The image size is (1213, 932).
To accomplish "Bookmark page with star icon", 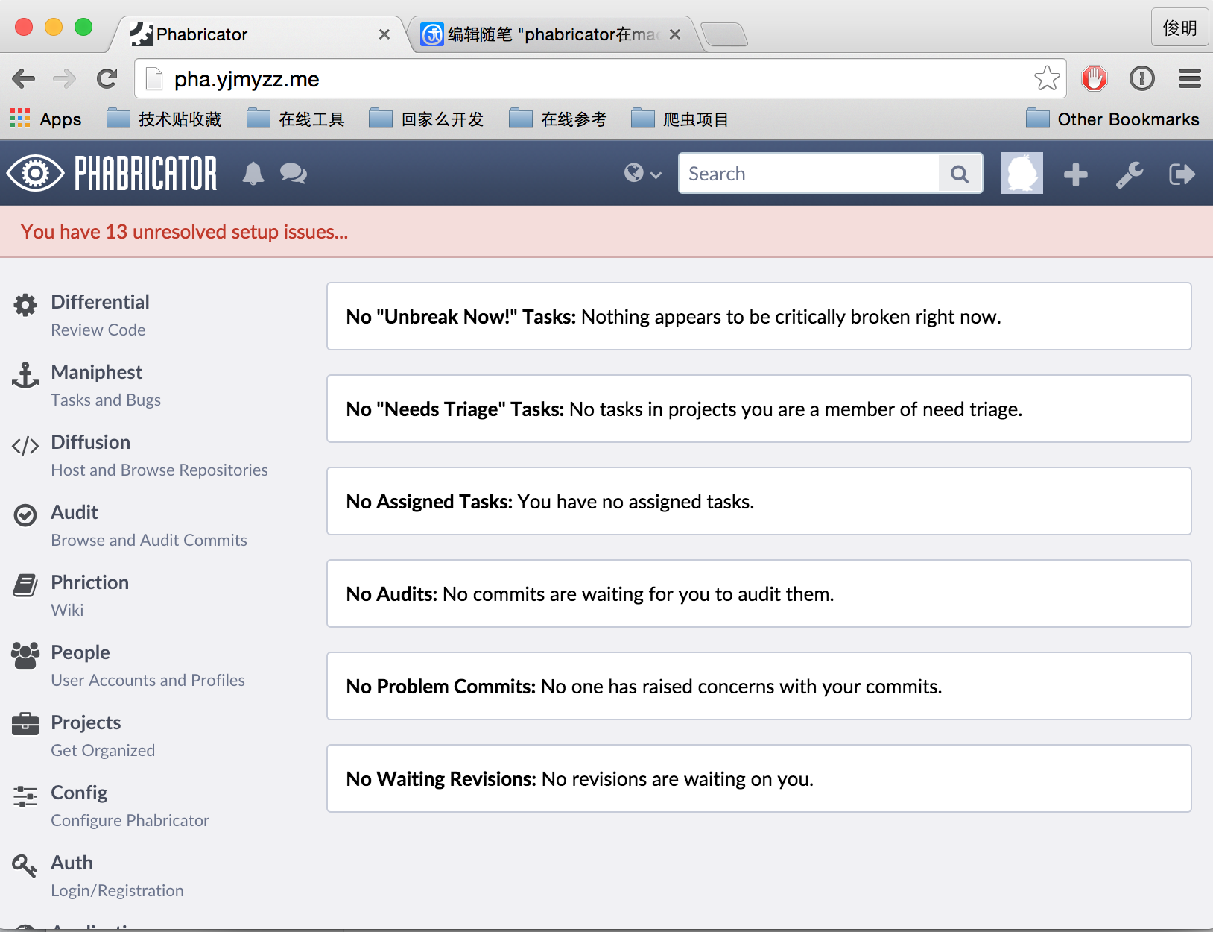I will pos(1047,78).
